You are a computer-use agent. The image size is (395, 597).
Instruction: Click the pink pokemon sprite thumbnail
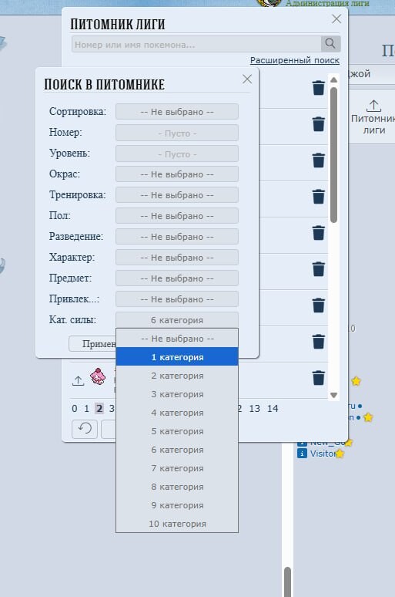pyautogui.click(x=98, y=376)
